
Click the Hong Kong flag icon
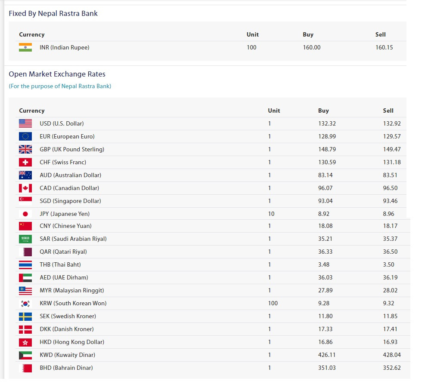tap(25, 342)
